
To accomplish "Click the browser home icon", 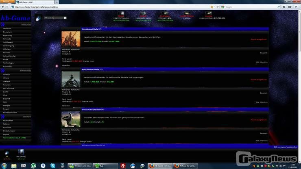I will [284, 7].
